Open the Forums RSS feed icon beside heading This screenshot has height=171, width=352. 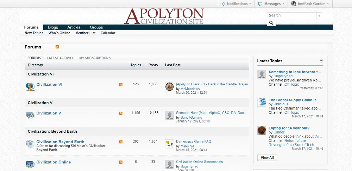pyautogui.click(x=57, y=47)
